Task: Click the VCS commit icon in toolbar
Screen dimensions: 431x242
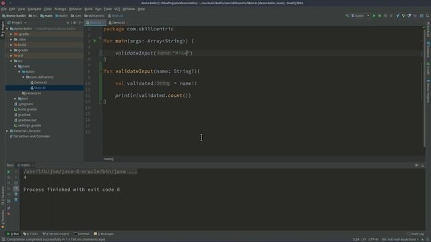Action: pyautogui.click(x=403, y=16)
